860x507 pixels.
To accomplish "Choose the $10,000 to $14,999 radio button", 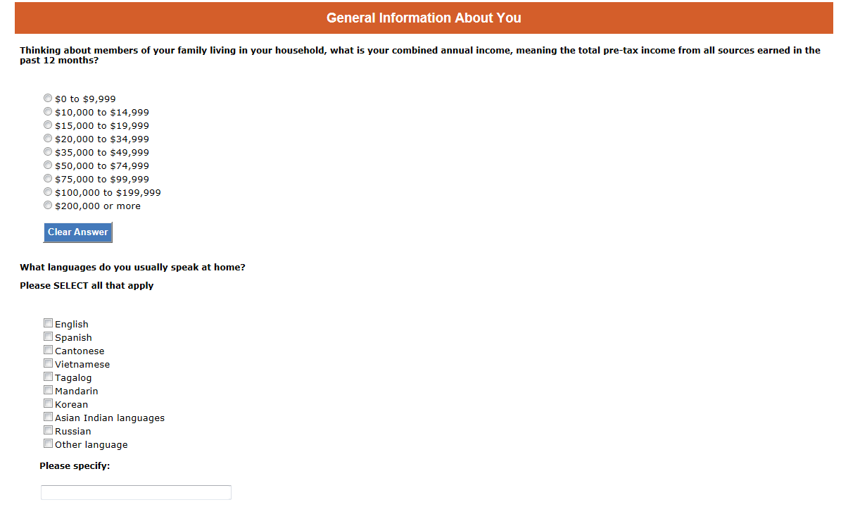I will [48, 112].
